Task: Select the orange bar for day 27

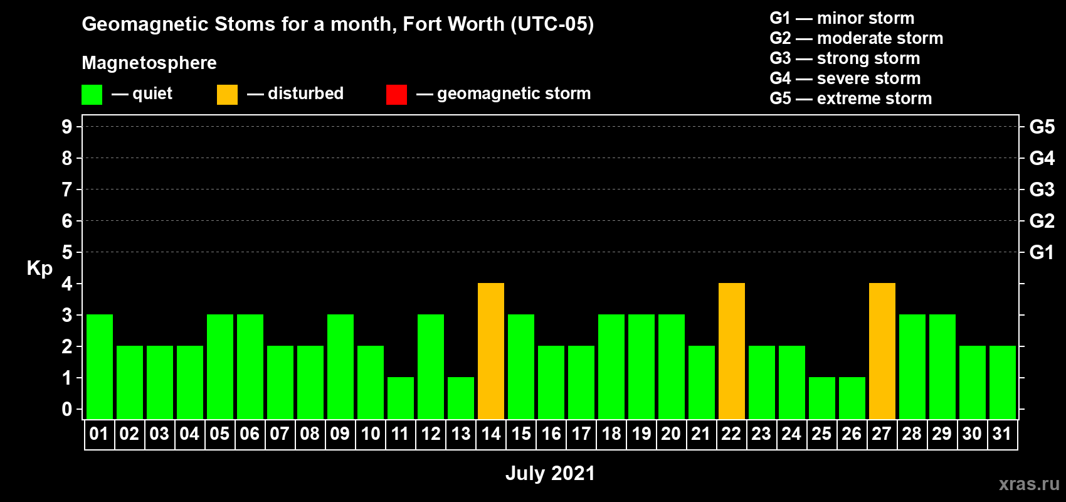Action: coord(882,351)
